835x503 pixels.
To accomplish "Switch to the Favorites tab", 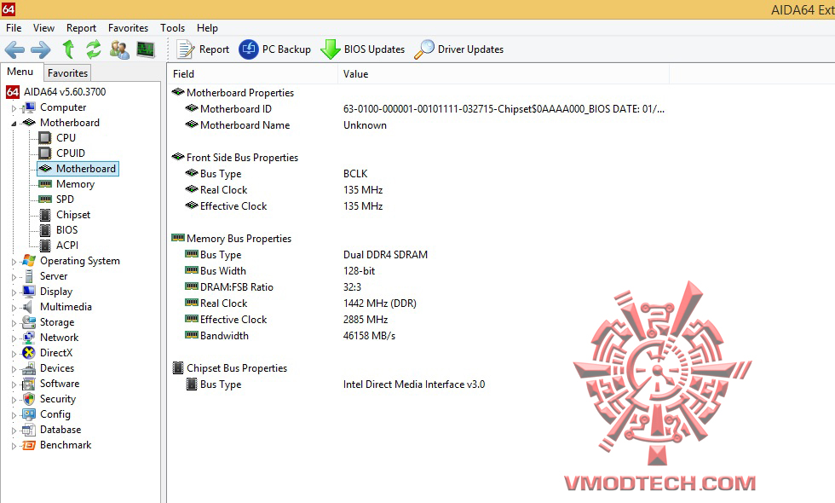I will click(x=67, y=73).
